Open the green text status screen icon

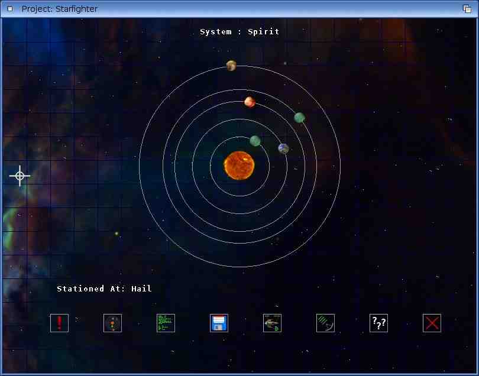[x=166, y=323]
